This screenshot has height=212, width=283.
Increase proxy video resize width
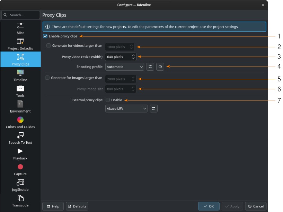(133, 55)
